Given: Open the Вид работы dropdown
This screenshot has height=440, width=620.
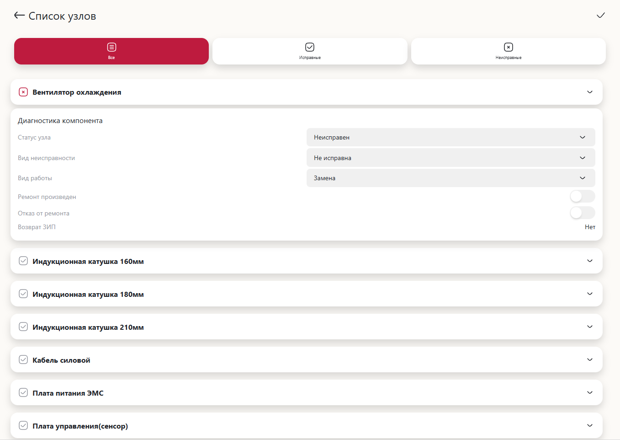Looking at the screenshot, I should click(x=450, y=178).
